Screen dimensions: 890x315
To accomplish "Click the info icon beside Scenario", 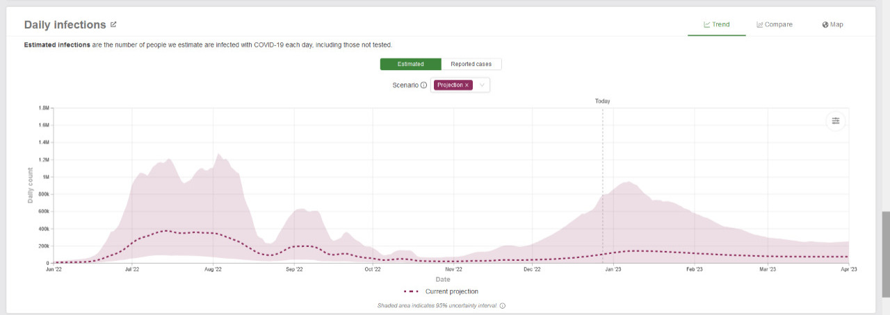I will coord(423,85).
